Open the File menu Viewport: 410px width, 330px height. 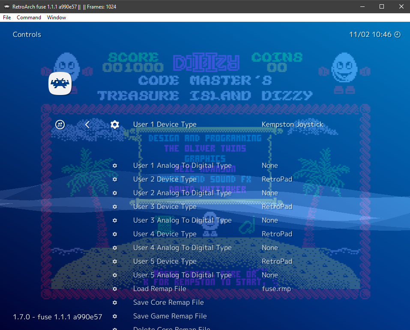(x=7, y=18)
